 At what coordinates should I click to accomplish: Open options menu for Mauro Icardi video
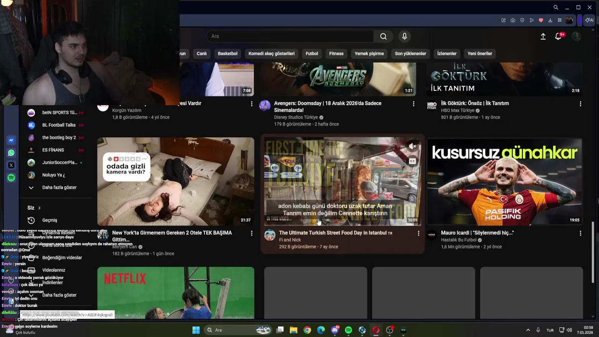[x=580, y=233]
